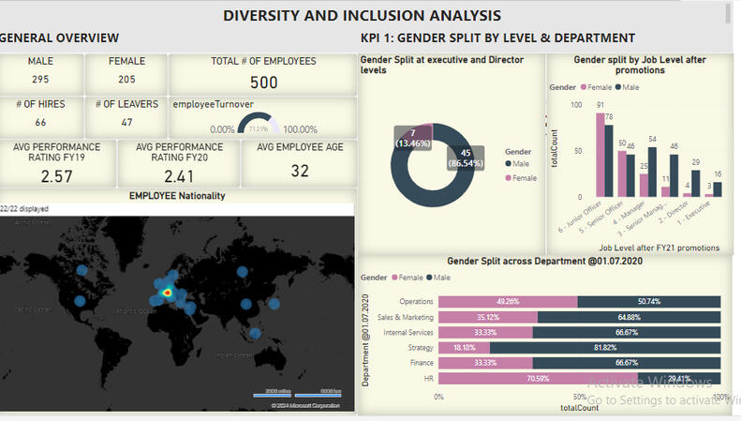This screenshot has width=741, height=421.
Task: Click the Total # of Employees card
Action: click(263, 73)
